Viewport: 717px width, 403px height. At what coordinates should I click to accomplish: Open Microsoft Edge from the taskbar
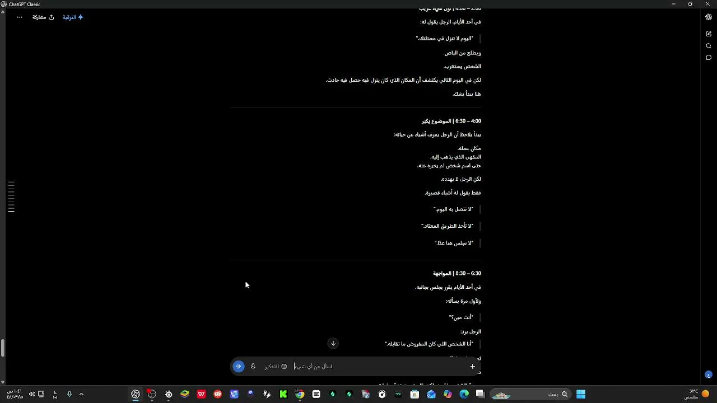(464, 395)
